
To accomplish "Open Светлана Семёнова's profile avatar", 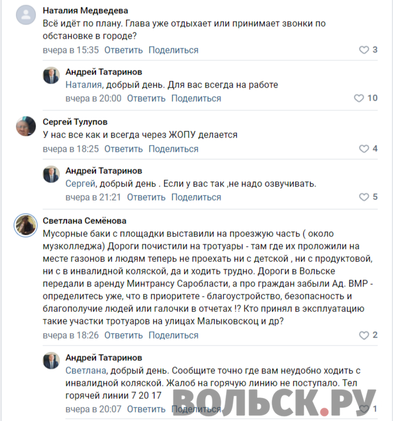I will [26, 226].
